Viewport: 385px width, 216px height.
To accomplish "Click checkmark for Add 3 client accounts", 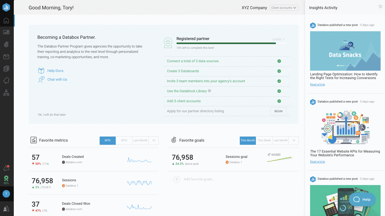I will [x=279, y=101].
